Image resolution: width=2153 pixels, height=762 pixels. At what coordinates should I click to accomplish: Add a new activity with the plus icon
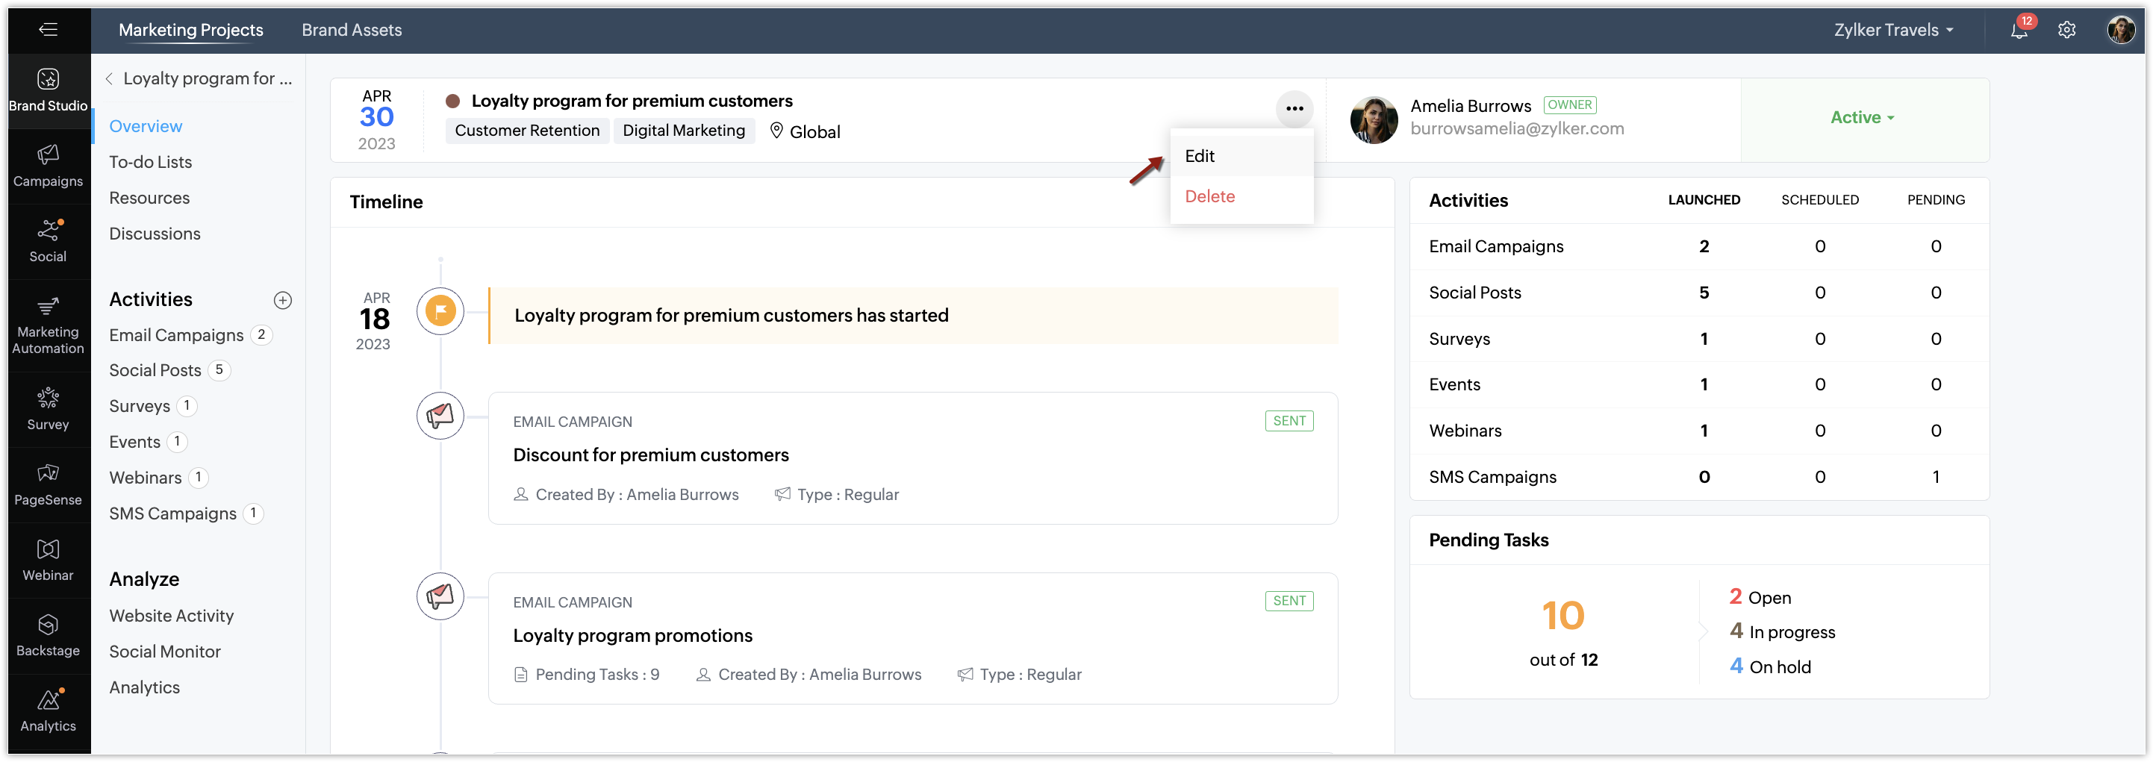pos(282,300)
